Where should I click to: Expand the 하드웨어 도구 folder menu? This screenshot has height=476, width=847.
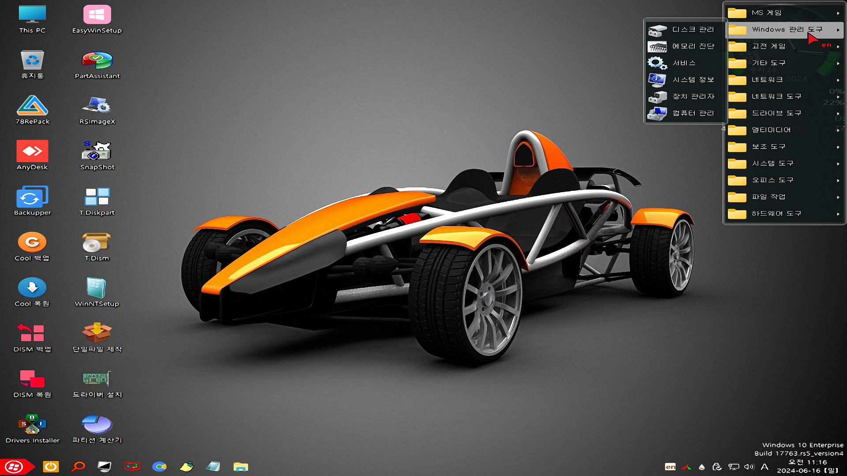pyautogui.click(x=784, y=214)
